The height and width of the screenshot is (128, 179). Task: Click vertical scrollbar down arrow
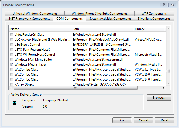click(x=168, y=83)
